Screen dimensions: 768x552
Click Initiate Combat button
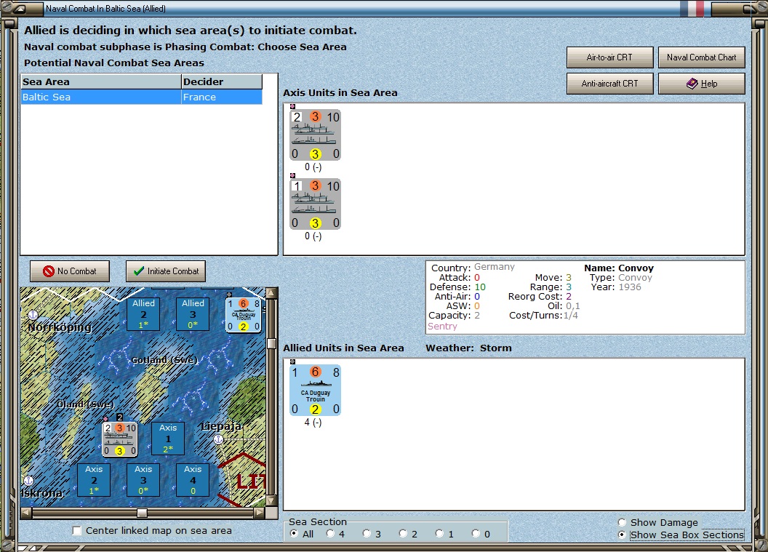166,271
